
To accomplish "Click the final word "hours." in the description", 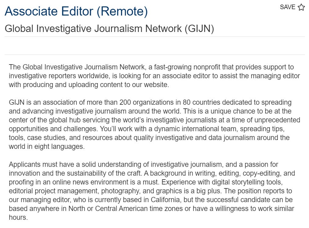I will (18, 218).
